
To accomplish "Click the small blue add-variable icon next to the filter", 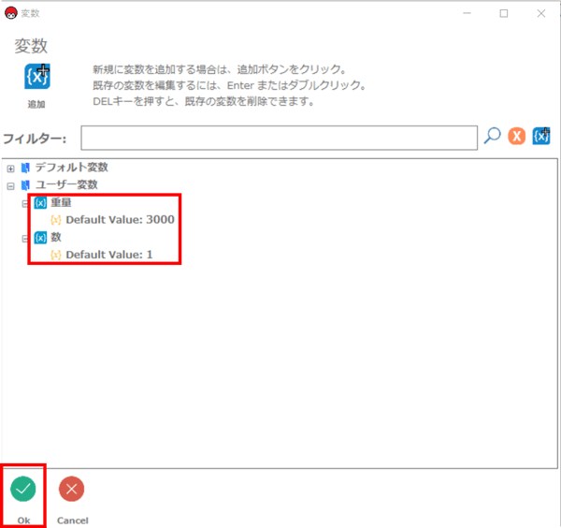I will coord(541,136).
